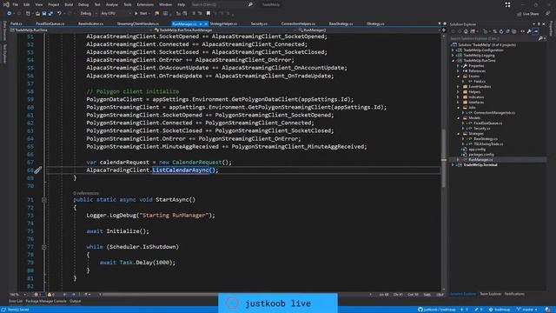Click the Save toolbar icon
Screen dimensions: 556x313
(44, 14)
